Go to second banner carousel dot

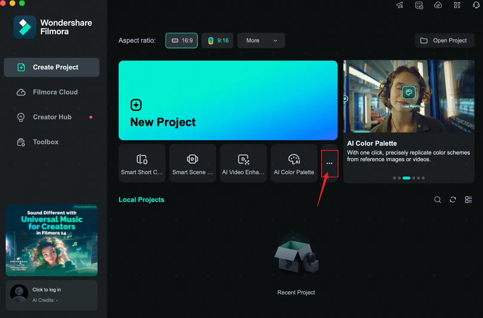click(x=399, y=178)
